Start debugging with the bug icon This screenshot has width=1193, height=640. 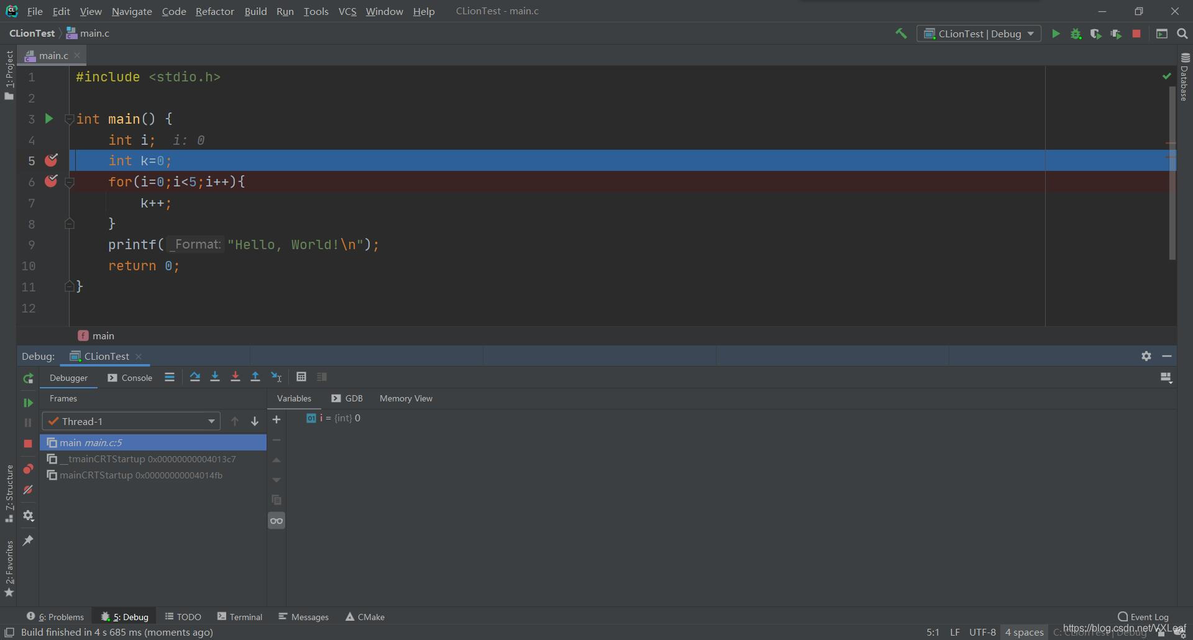1076,34
